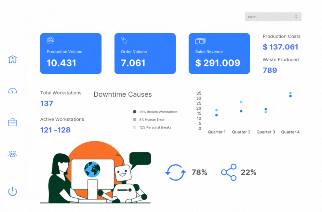Image resolution: width=322 pixels, height=212 pixels.
Task: Select the Quarter 4 chart axis label
Action: coord(290,132)
